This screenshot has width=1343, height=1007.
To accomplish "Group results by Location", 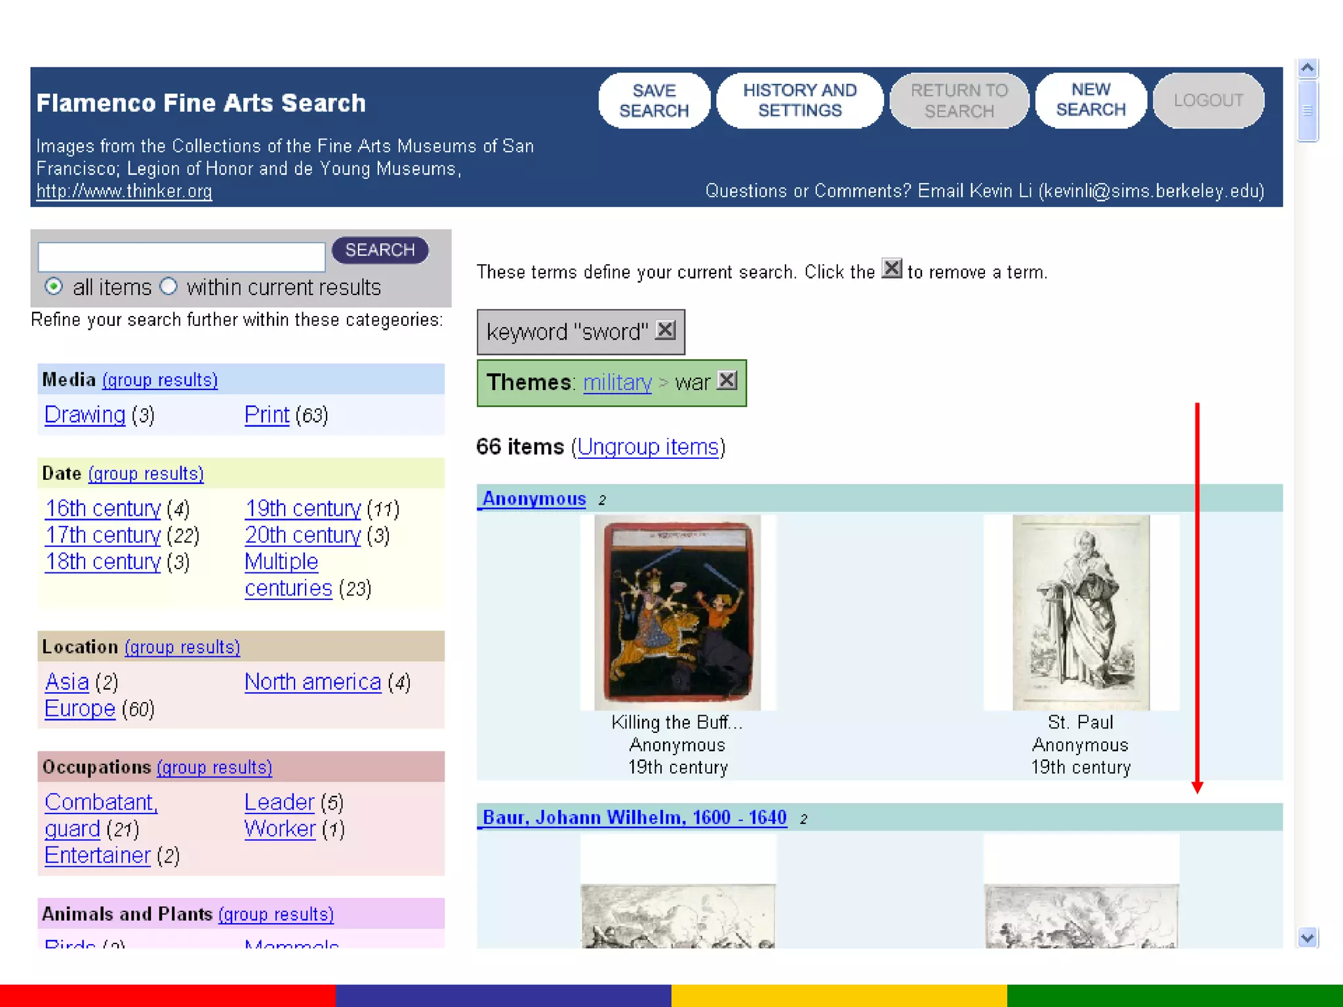I will (182, 647).
